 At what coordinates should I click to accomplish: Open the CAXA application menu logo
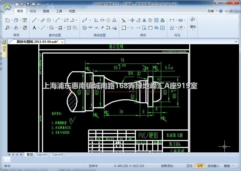7,7
